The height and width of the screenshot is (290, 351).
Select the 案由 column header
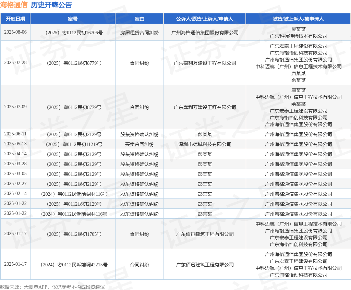[x=139, y=19]
